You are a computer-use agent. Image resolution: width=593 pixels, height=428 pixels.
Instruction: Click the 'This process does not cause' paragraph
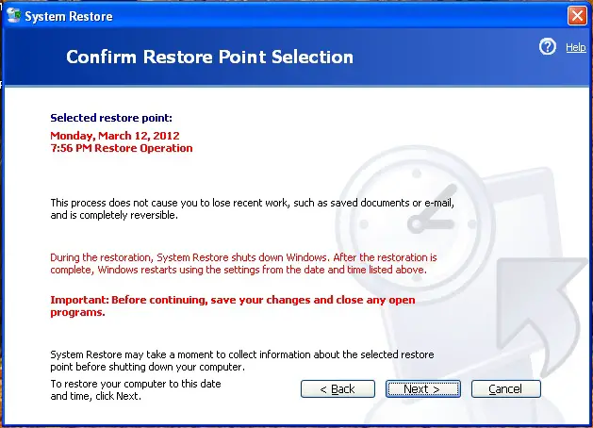coord(253,208)
